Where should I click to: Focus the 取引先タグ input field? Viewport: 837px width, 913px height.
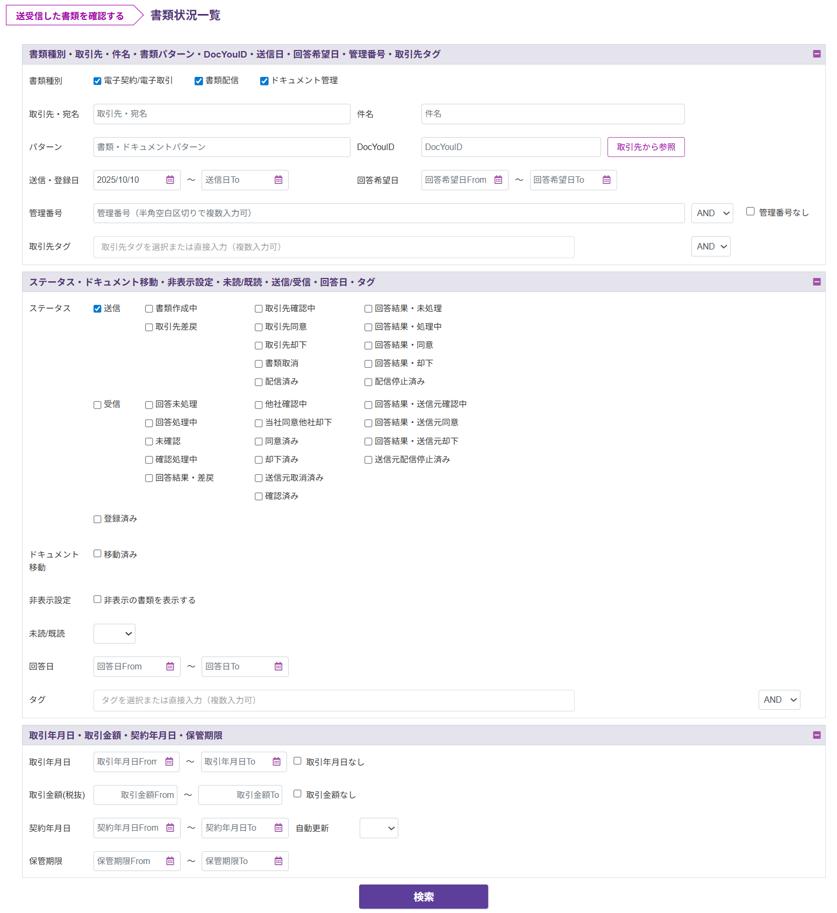[x=334, y=247]
